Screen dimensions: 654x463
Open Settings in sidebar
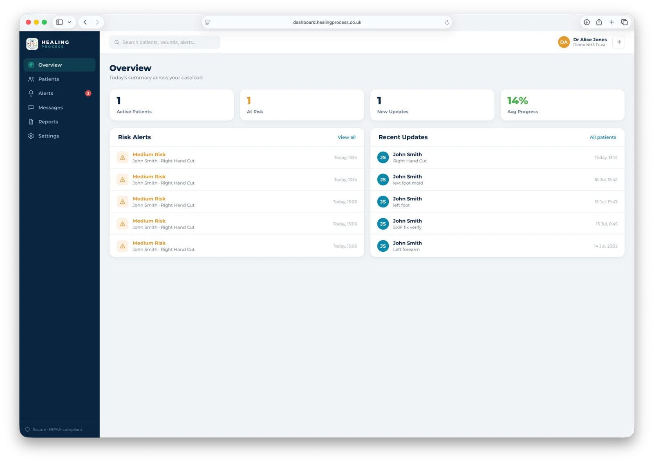click(59, 136)
